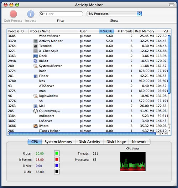This screenshot has height=188, width=178.
Task: Sort by Process ID column header
Action: click(17, 31)
